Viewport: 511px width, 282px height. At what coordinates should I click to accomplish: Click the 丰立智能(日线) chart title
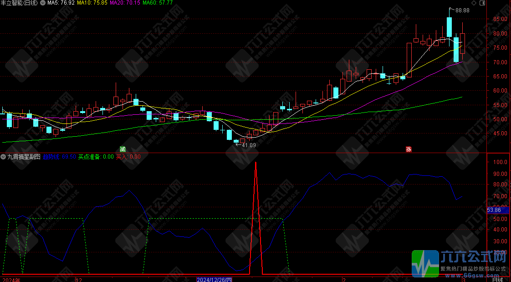tap(20, 3)
